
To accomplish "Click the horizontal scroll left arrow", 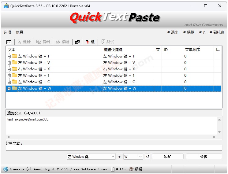I will click(x=9, y=137).
